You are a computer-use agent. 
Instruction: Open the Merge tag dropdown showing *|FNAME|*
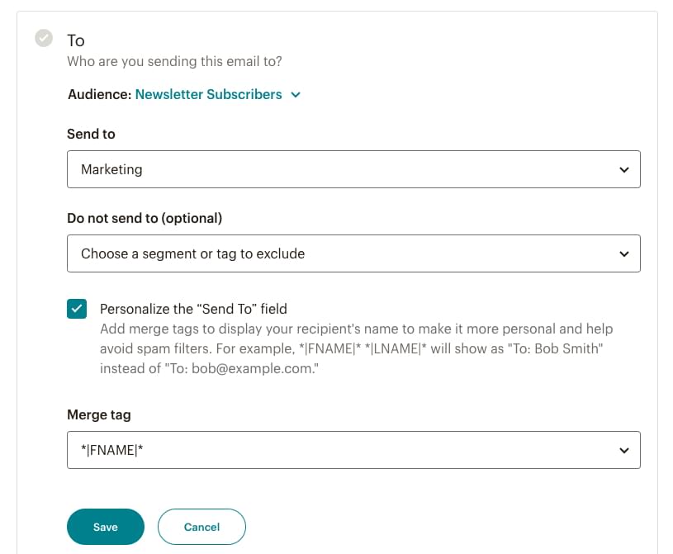tap(353, 450)
